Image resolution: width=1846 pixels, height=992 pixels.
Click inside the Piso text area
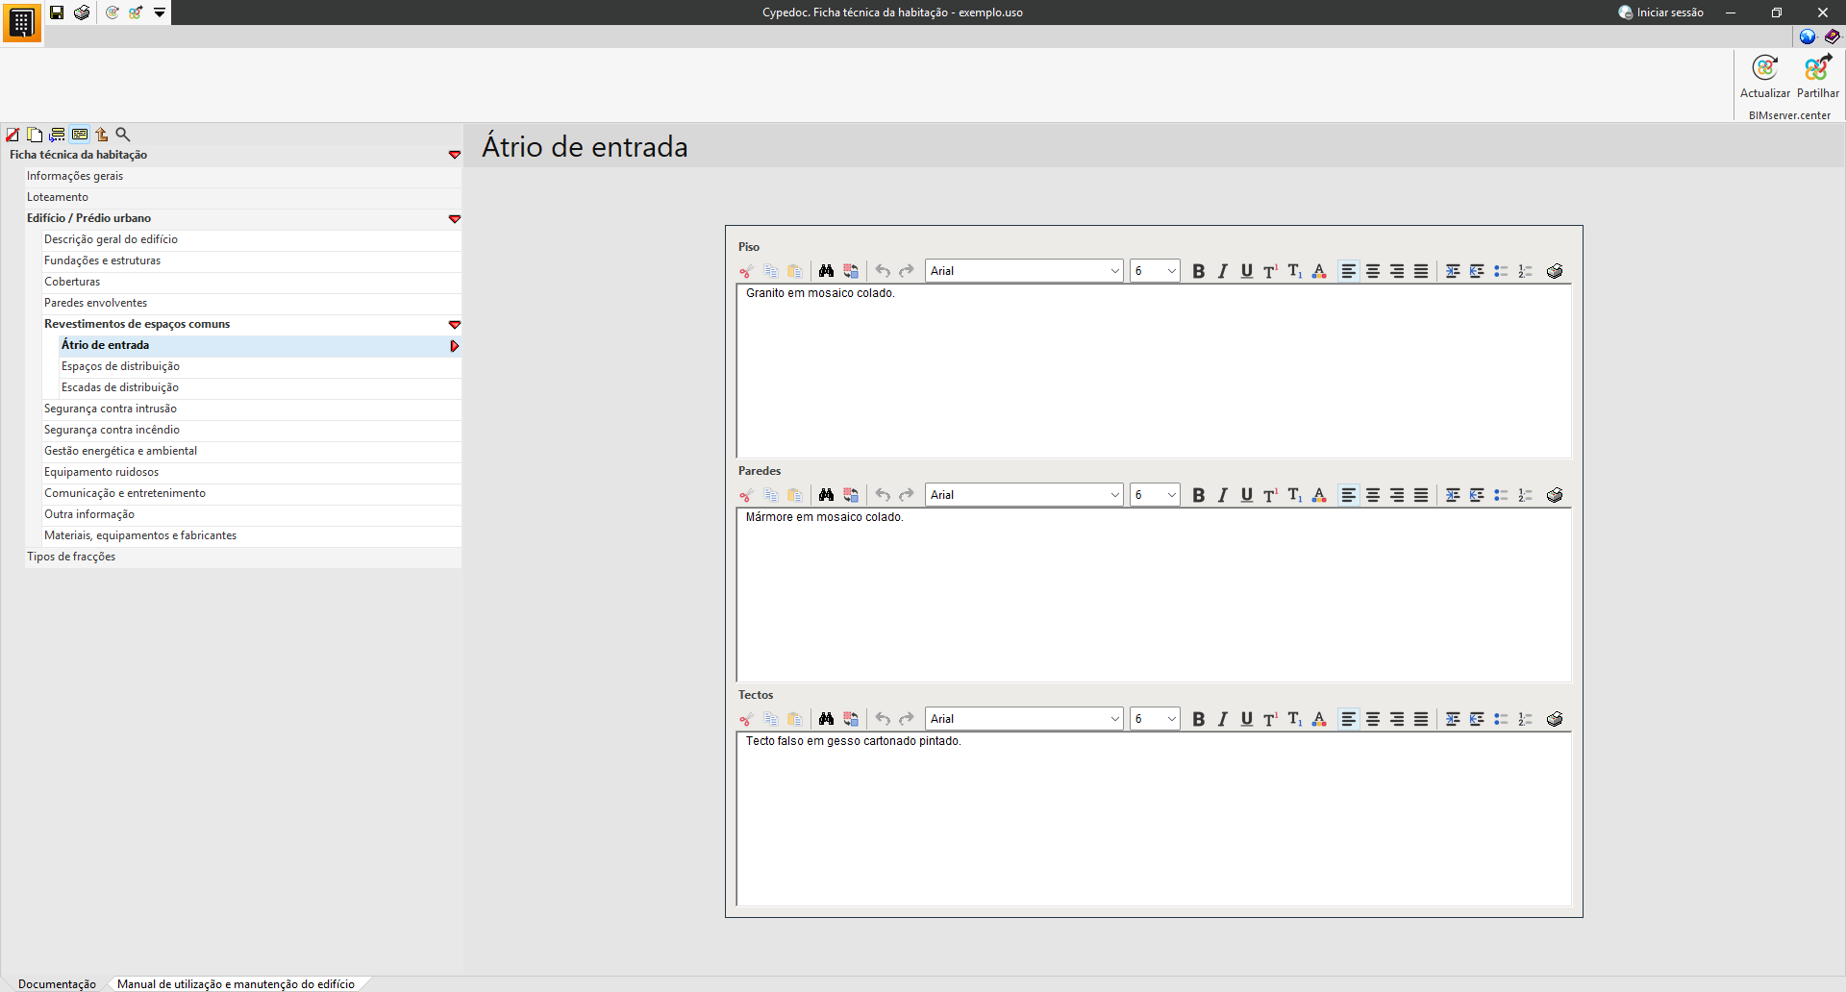1154,371
